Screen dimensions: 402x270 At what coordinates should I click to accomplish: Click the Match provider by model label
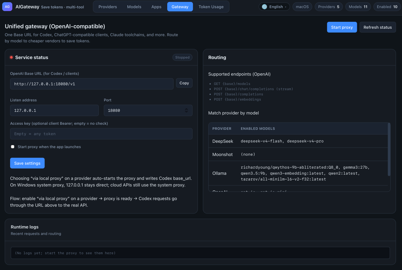pos(234,113)
